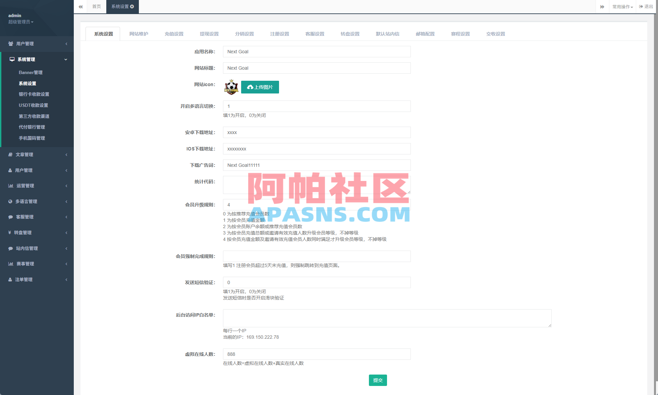This screenshot has height=395, width=658.
Task: Click the 虚拟在线人数 input field
Action: (317, 354)
